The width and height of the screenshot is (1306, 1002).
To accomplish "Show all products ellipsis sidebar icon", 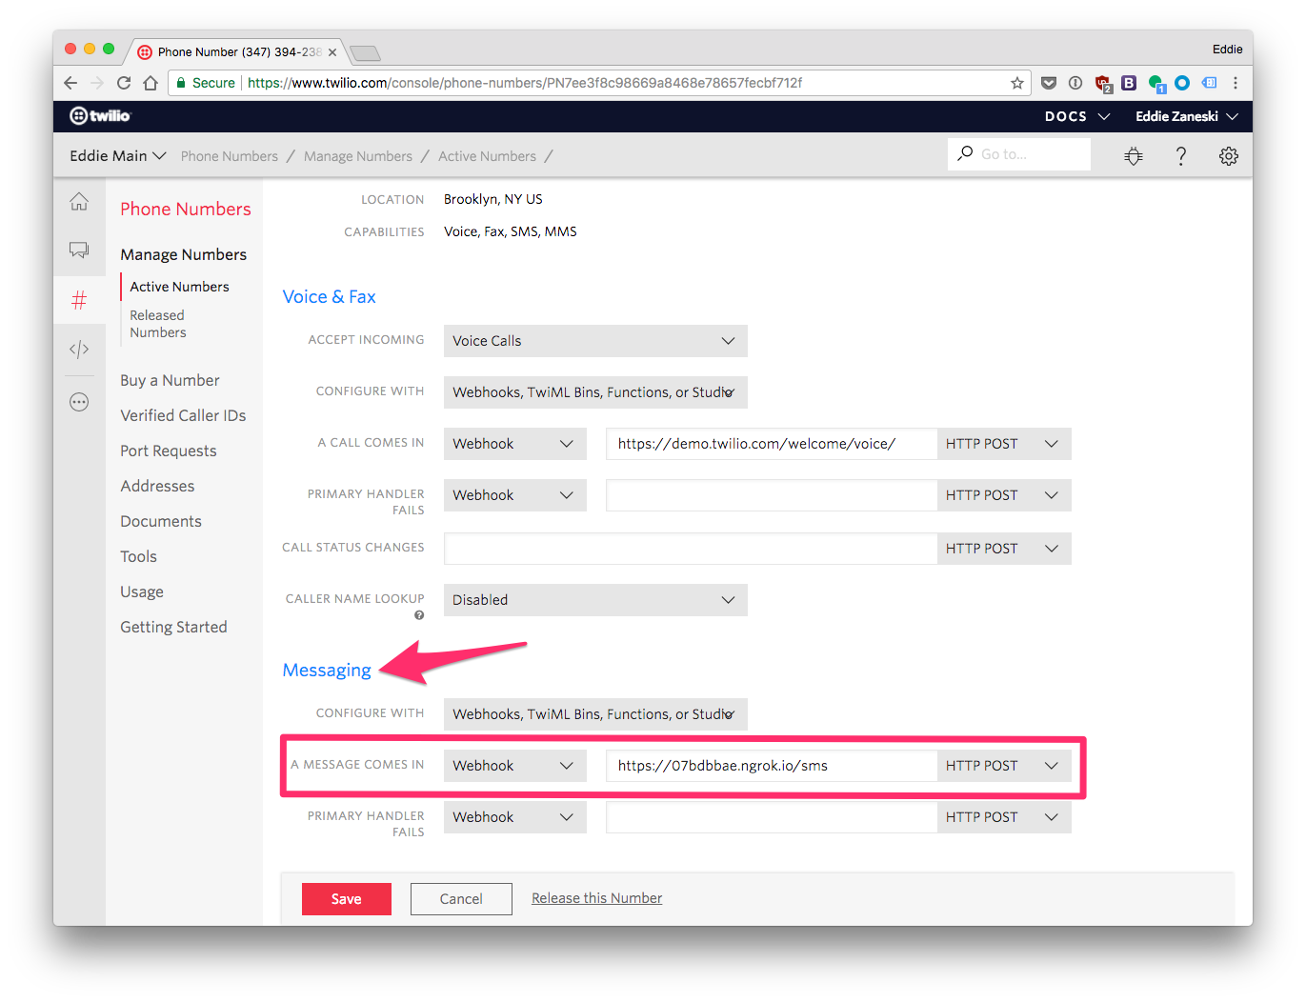I will coord(79,402).
